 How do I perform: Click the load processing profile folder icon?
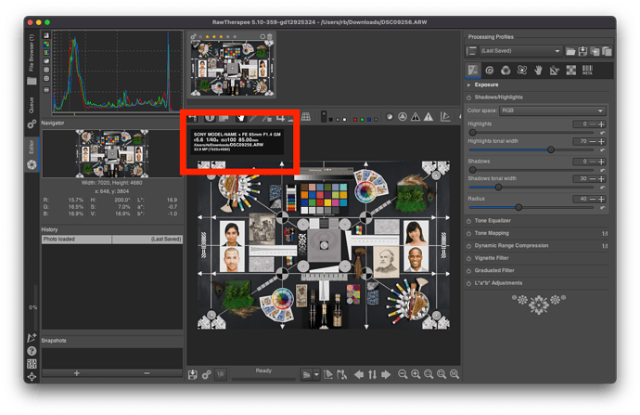(x=570, y=50)
